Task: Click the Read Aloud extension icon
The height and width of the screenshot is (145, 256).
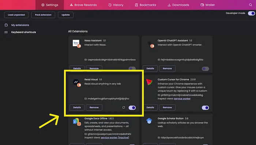Action: pyautogui.click(x=76, y=83)
